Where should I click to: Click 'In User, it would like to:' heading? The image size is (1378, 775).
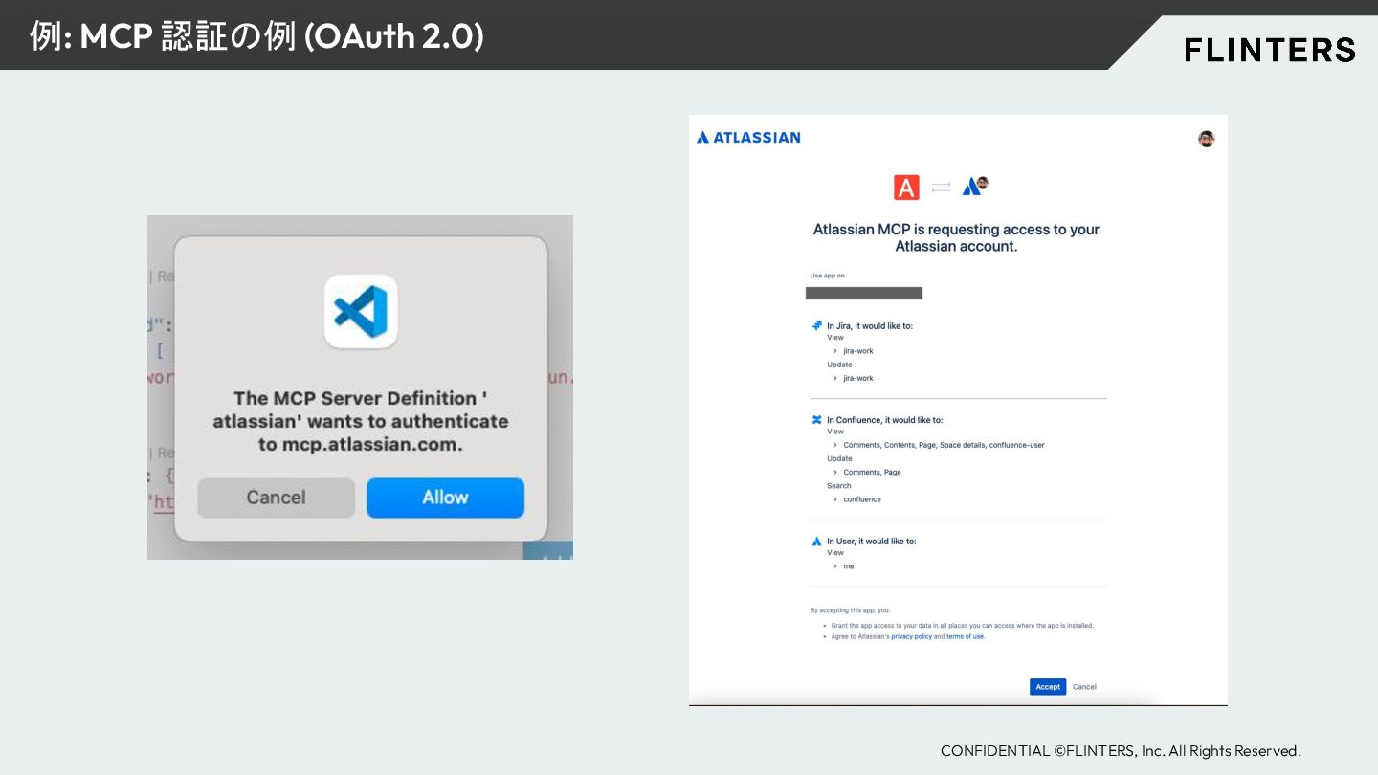[871, 541]
